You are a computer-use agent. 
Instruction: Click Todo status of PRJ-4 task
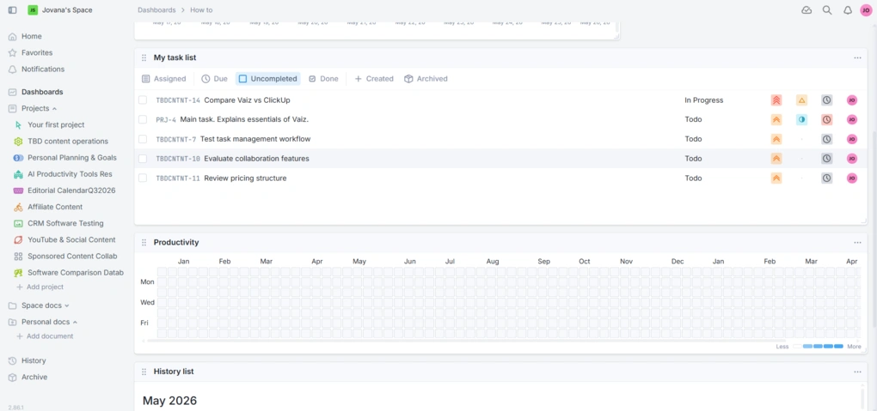pyautogui.click(x=693, y=119)
